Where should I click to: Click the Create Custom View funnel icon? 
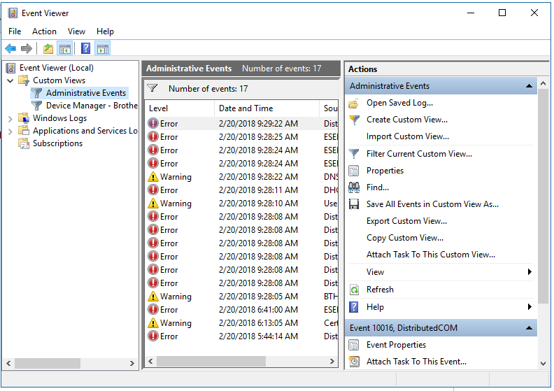click(x=354, y=120)
